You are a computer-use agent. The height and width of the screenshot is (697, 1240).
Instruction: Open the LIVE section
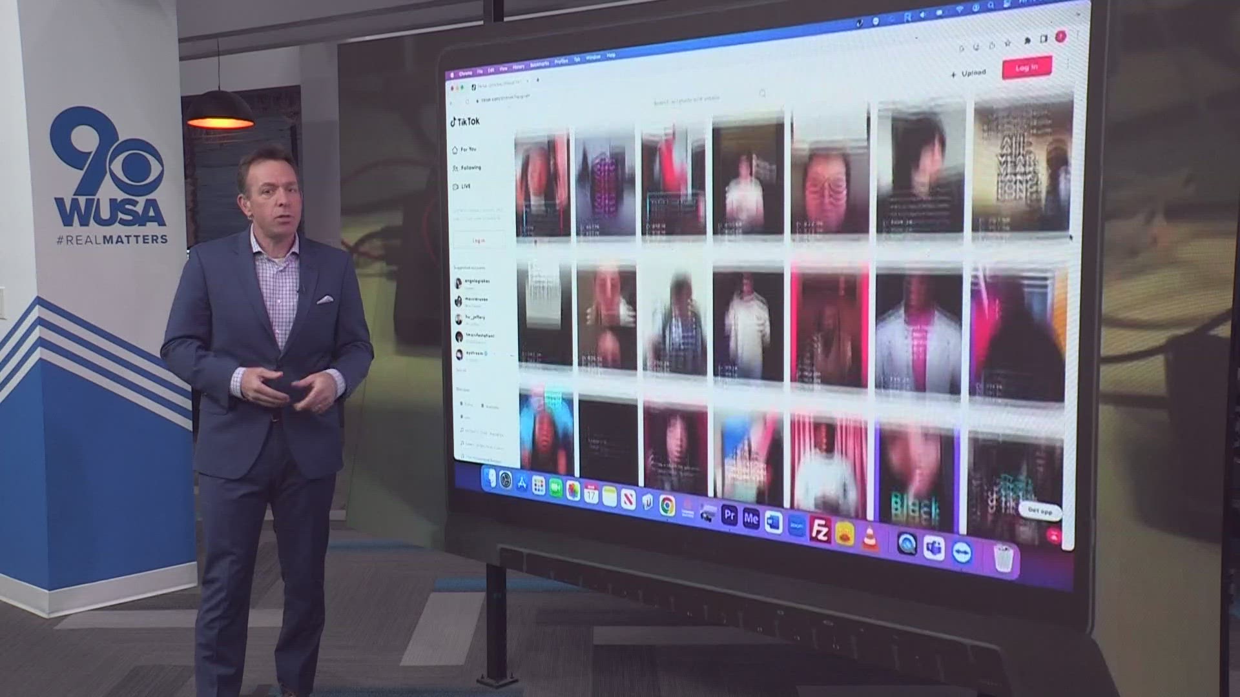pyautogui.click(x=461, y=187)
